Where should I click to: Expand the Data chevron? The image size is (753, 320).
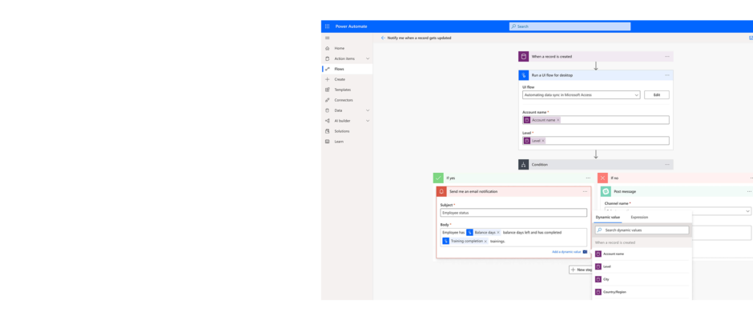[x=368, y=110]
